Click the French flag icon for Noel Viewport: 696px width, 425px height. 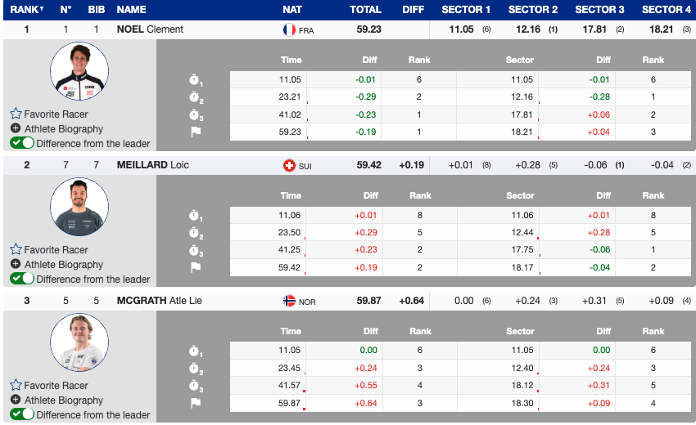288,29
